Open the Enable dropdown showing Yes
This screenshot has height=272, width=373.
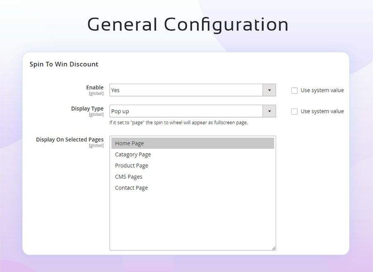pyautogui.click(x=192, y=90)
